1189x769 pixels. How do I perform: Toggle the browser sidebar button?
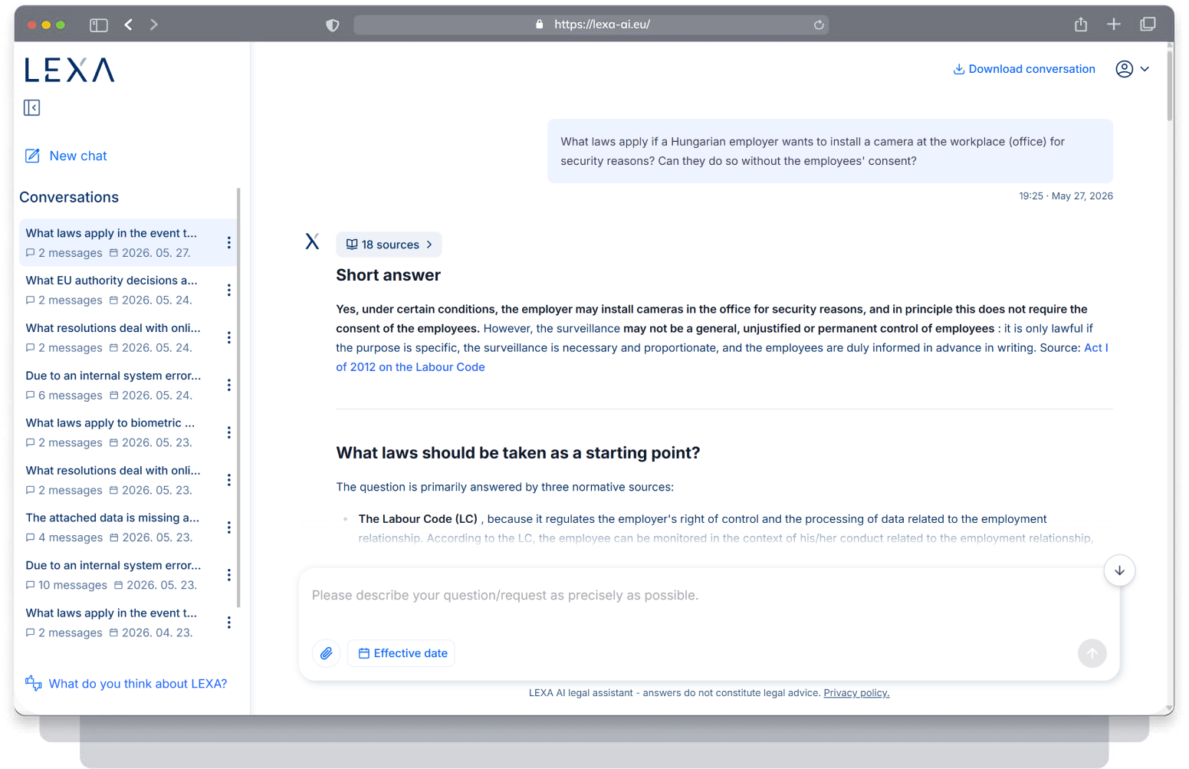click(99, 25)
